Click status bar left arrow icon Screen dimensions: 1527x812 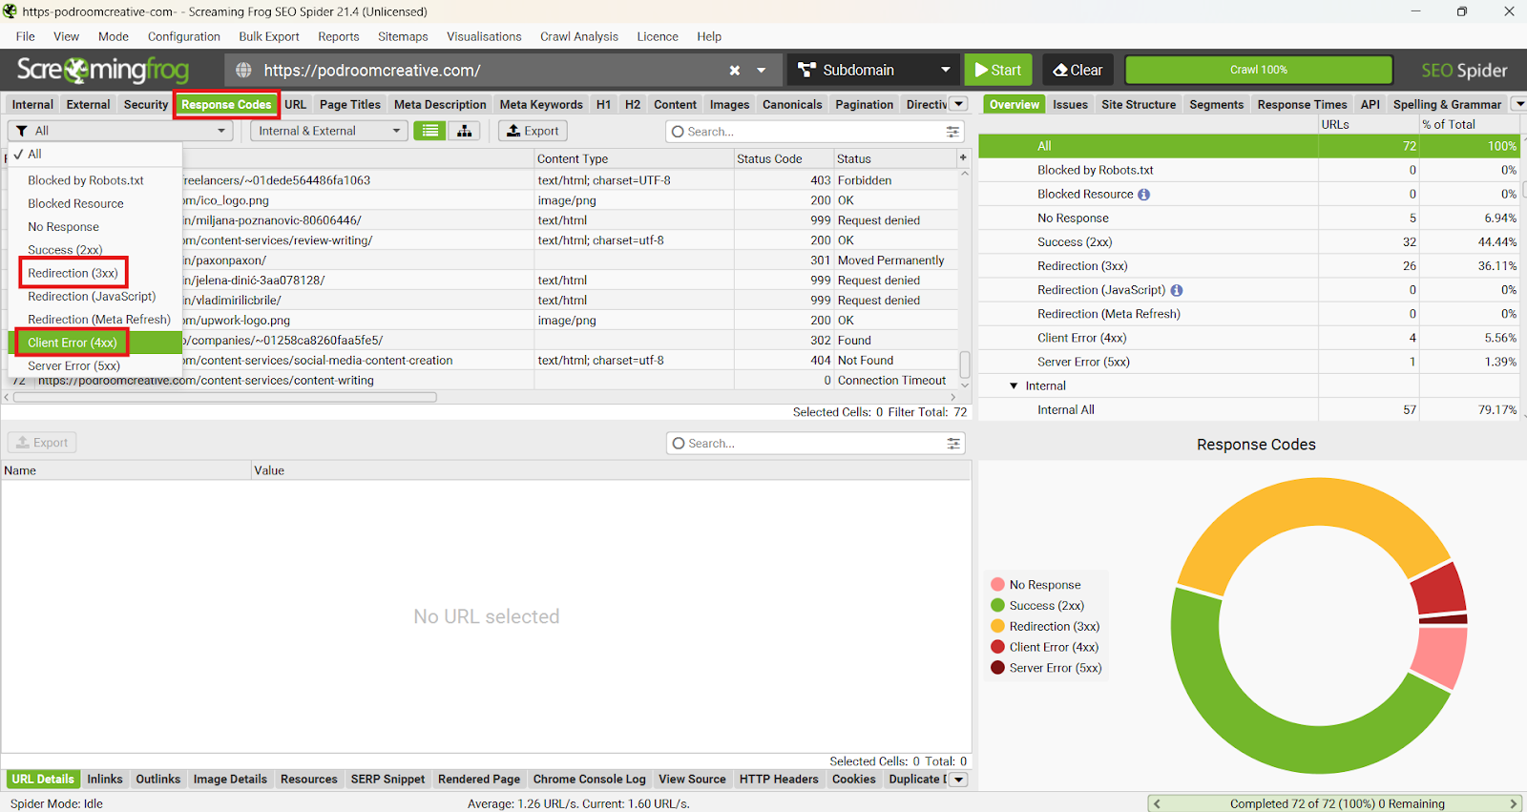click(1158, 803)
